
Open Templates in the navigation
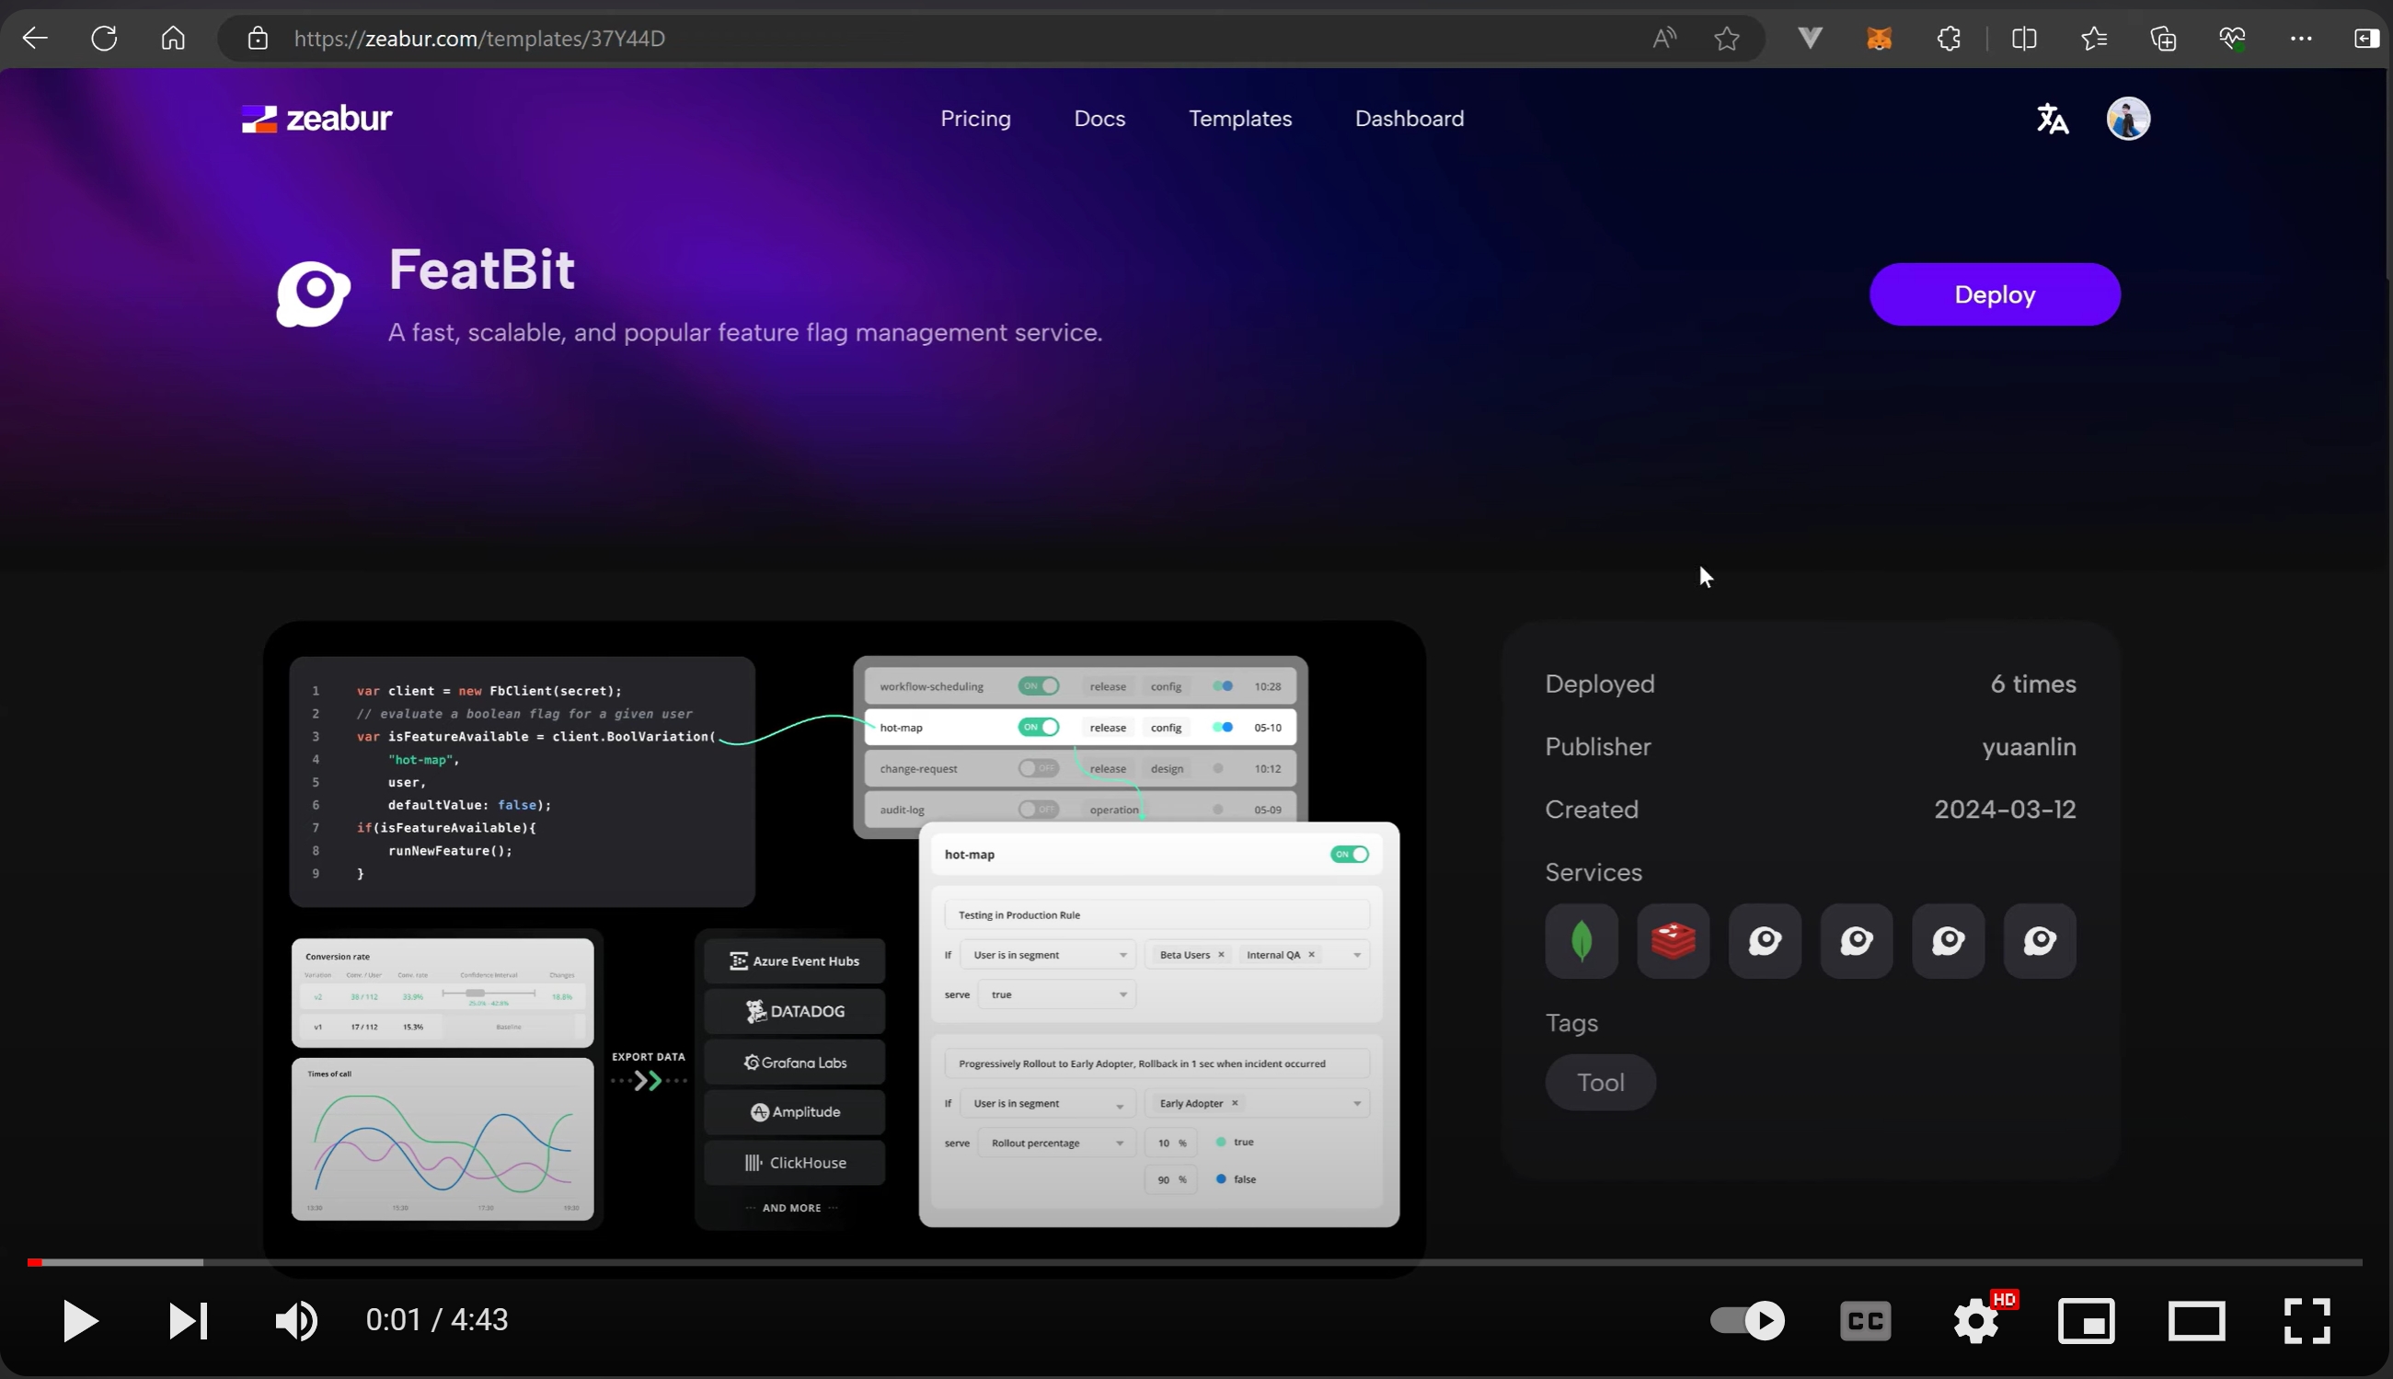coord(1239,119)
